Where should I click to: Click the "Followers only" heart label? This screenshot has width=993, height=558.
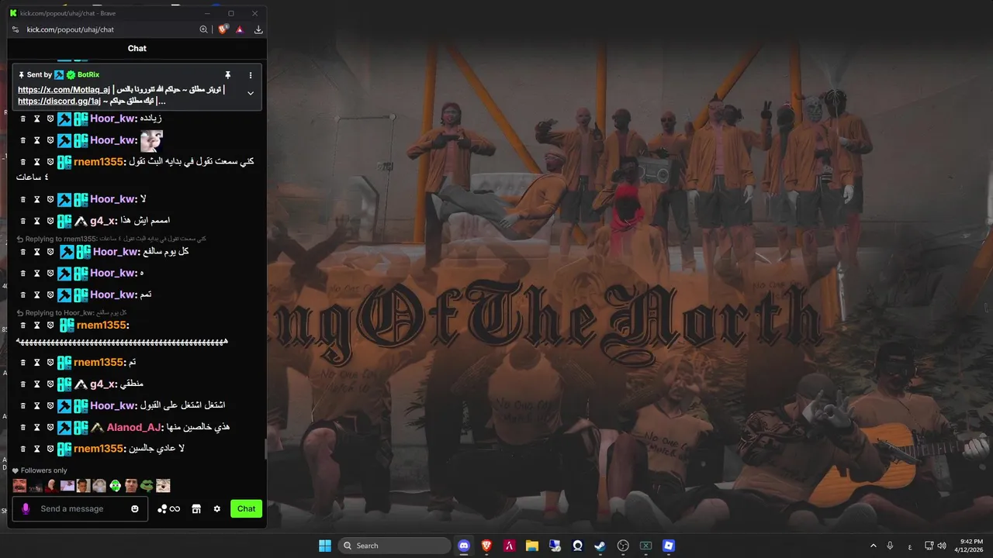[40, 470]
